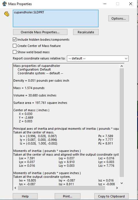Click the 'Lyy = 8.910' value
The height and width of the screenshot is (200, 138).
tap(67, 162)
